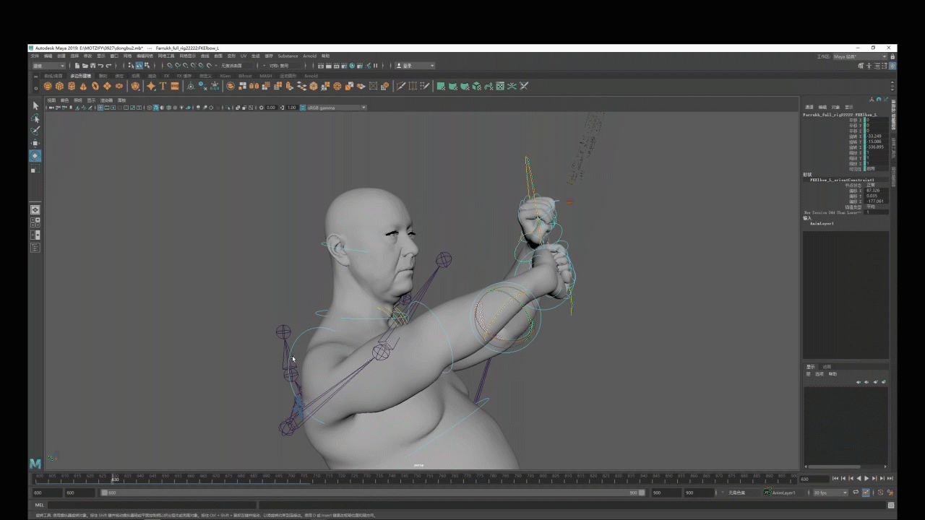The image size is (925, 520).
Task: Toggle playback loop mode
Action: [856, 493]
